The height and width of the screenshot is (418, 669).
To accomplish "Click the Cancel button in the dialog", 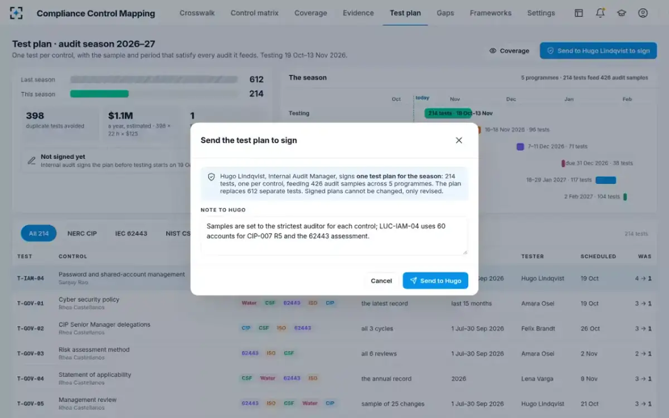I will point(381,281).
